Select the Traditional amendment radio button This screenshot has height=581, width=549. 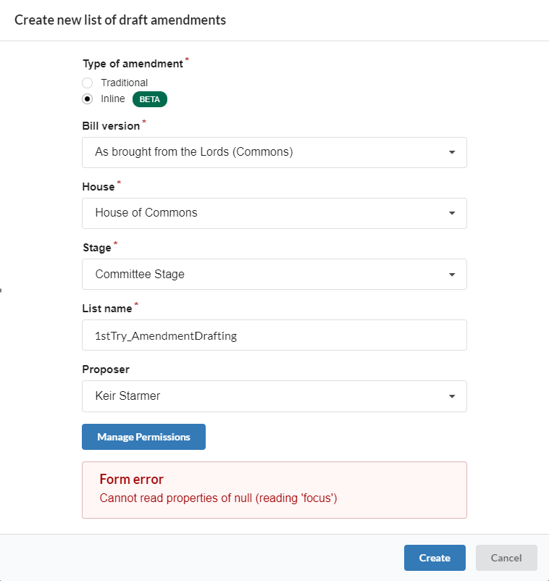(88, 83)
